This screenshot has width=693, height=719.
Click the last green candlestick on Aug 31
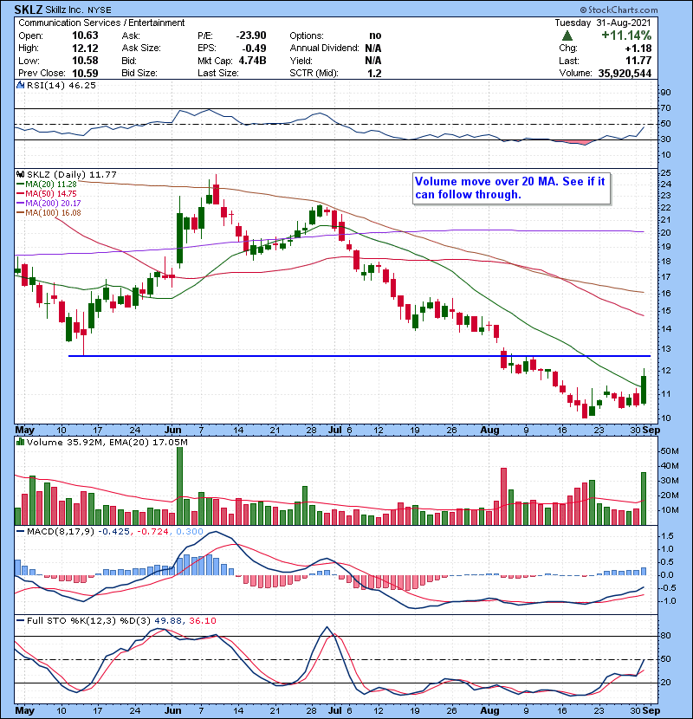(x=644, y=390)
